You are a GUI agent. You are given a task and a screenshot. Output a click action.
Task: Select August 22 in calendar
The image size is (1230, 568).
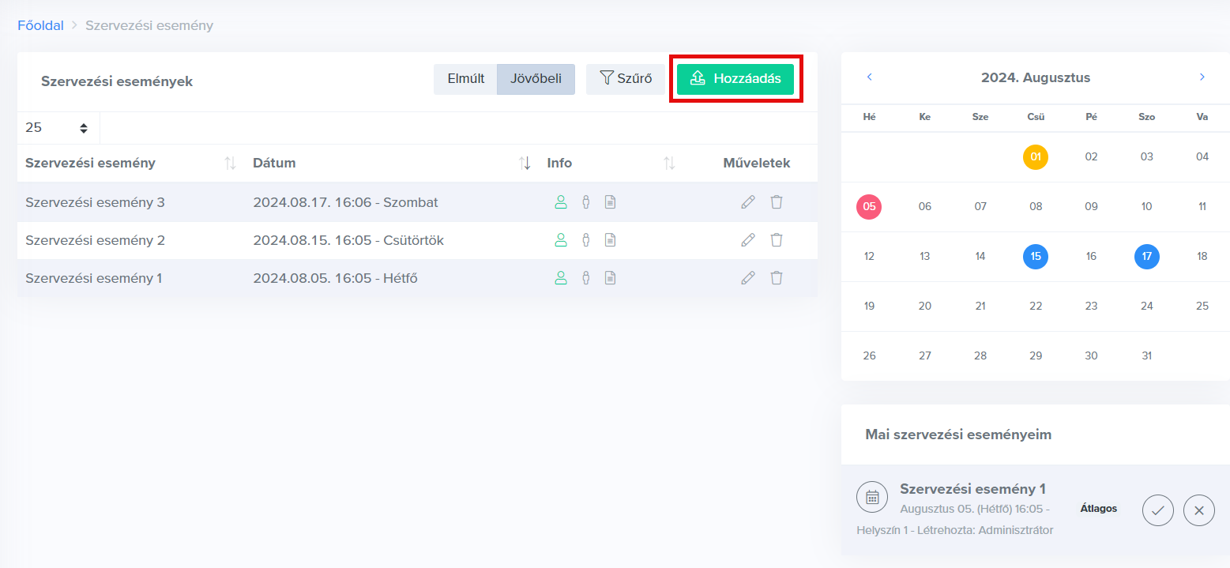pos(1036,307)
